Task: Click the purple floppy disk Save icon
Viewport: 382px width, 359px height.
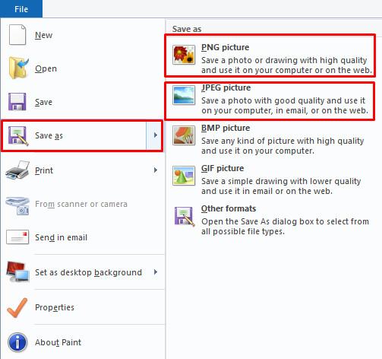Action: (x=17, y=102)
